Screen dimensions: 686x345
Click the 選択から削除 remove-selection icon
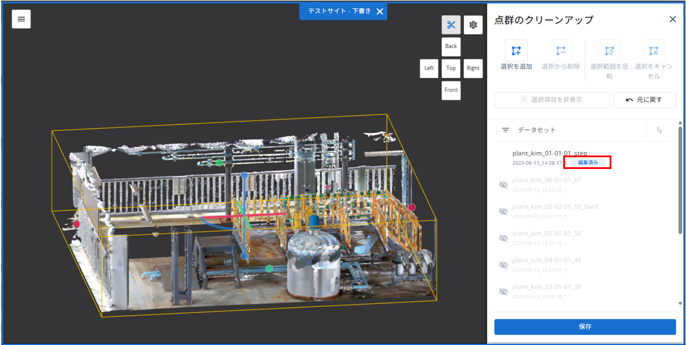pos(561,50)
